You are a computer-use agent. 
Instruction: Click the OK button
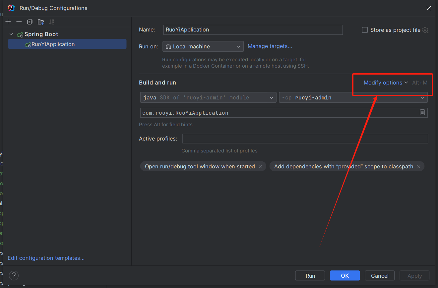345,275
